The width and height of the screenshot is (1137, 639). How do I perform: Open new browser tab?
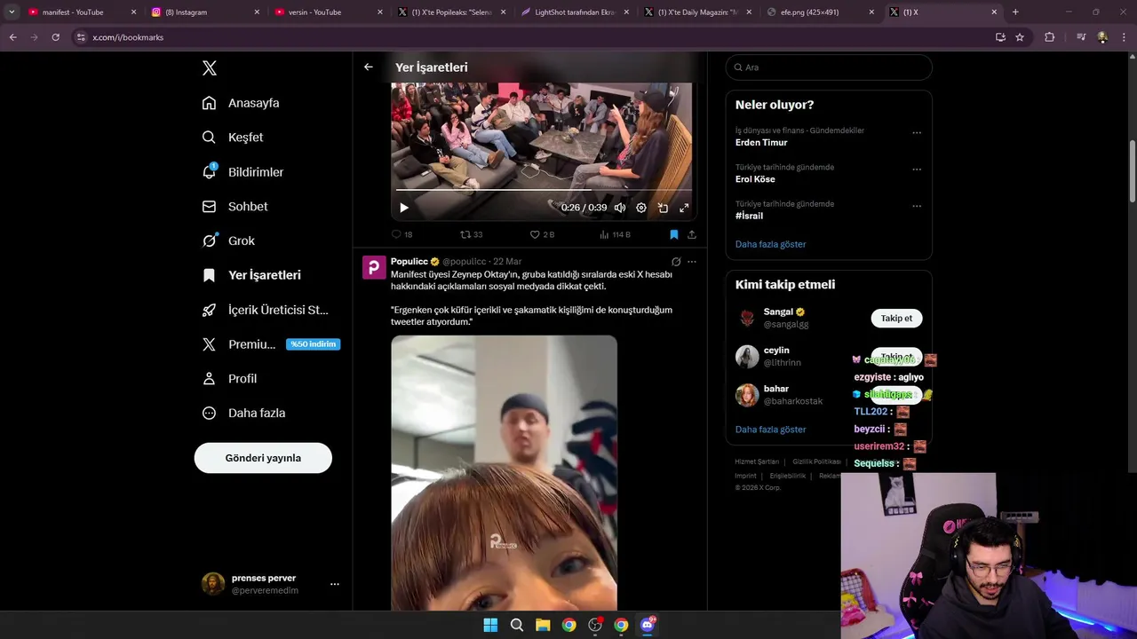point(1015,12)
